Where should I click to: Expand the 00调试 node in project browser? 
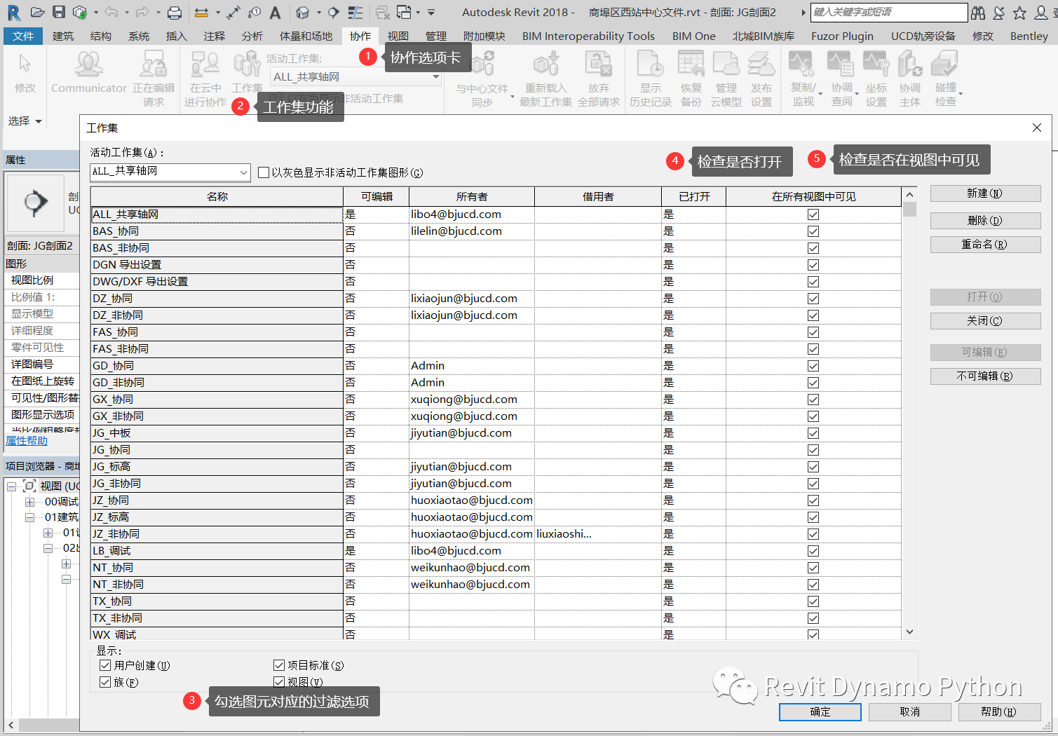(x=29, y=502)
